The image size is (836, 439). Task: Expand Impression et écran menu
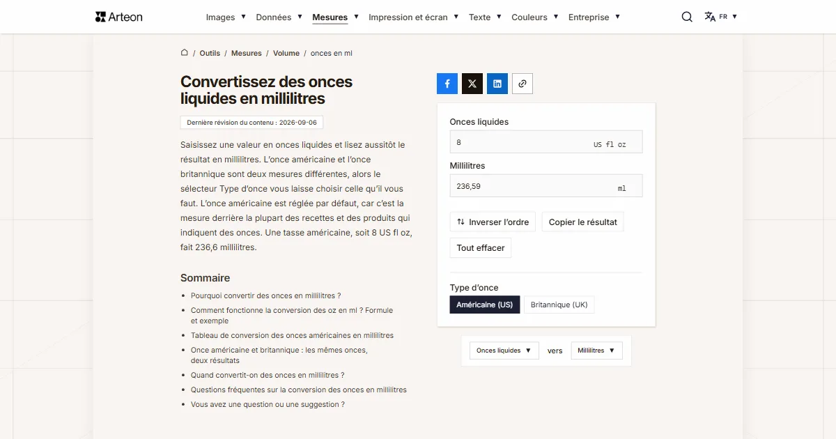pyautogui.click(x=414, y=17)
